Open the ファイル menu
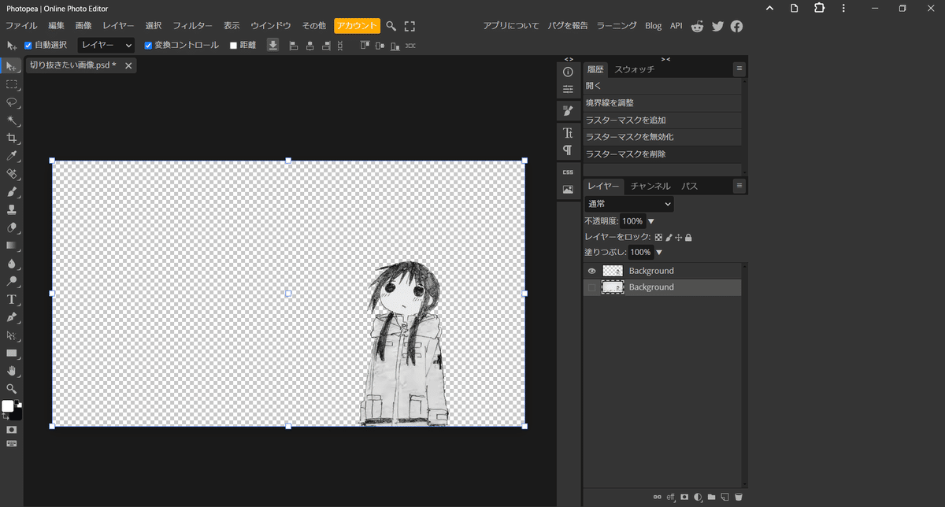Viewport: 945px width, 507px height. (x=22, y=26)
